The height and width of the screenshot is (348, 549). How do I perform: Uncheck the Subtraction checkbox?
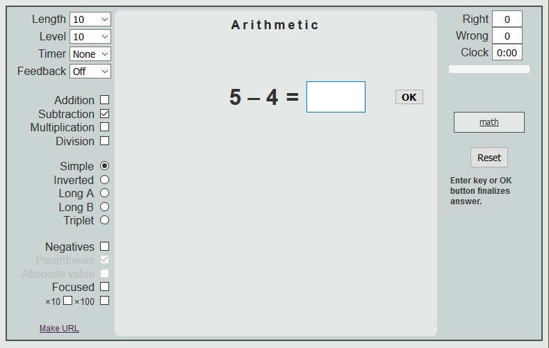pos(104,114)
